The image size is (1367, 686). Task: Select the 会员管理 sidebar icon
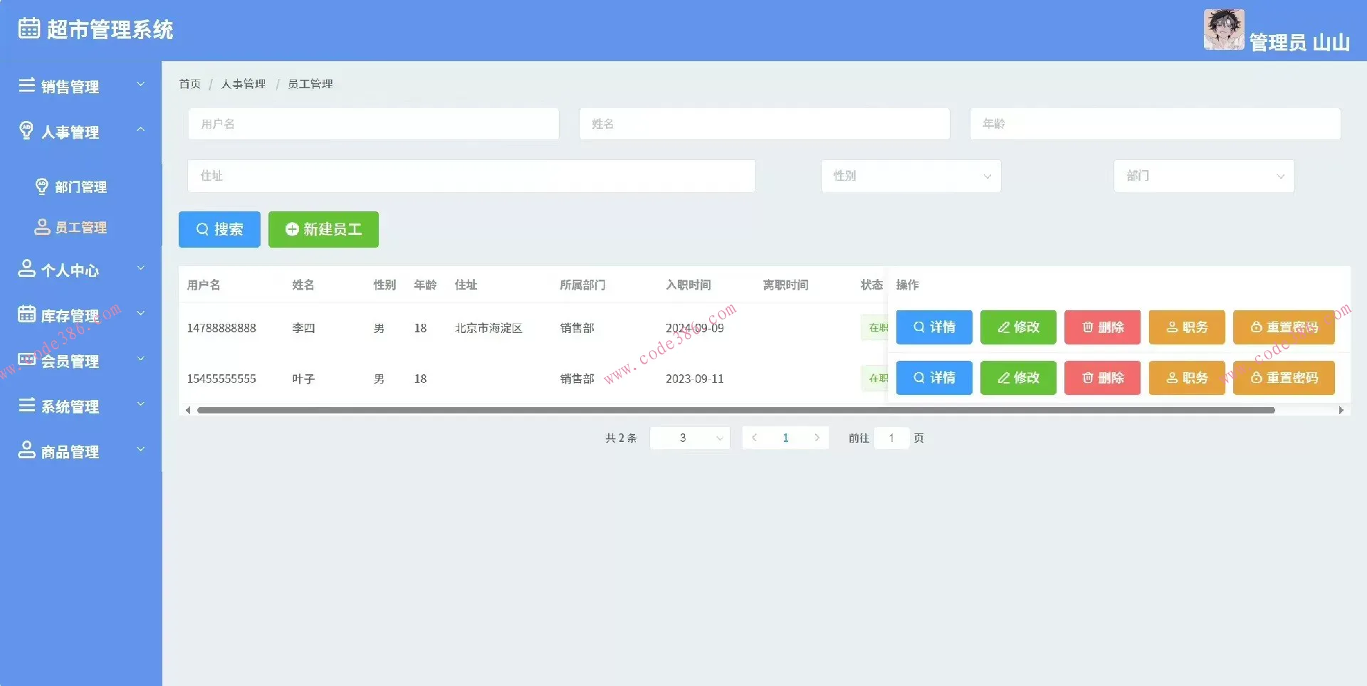click(x=26, y=359)
